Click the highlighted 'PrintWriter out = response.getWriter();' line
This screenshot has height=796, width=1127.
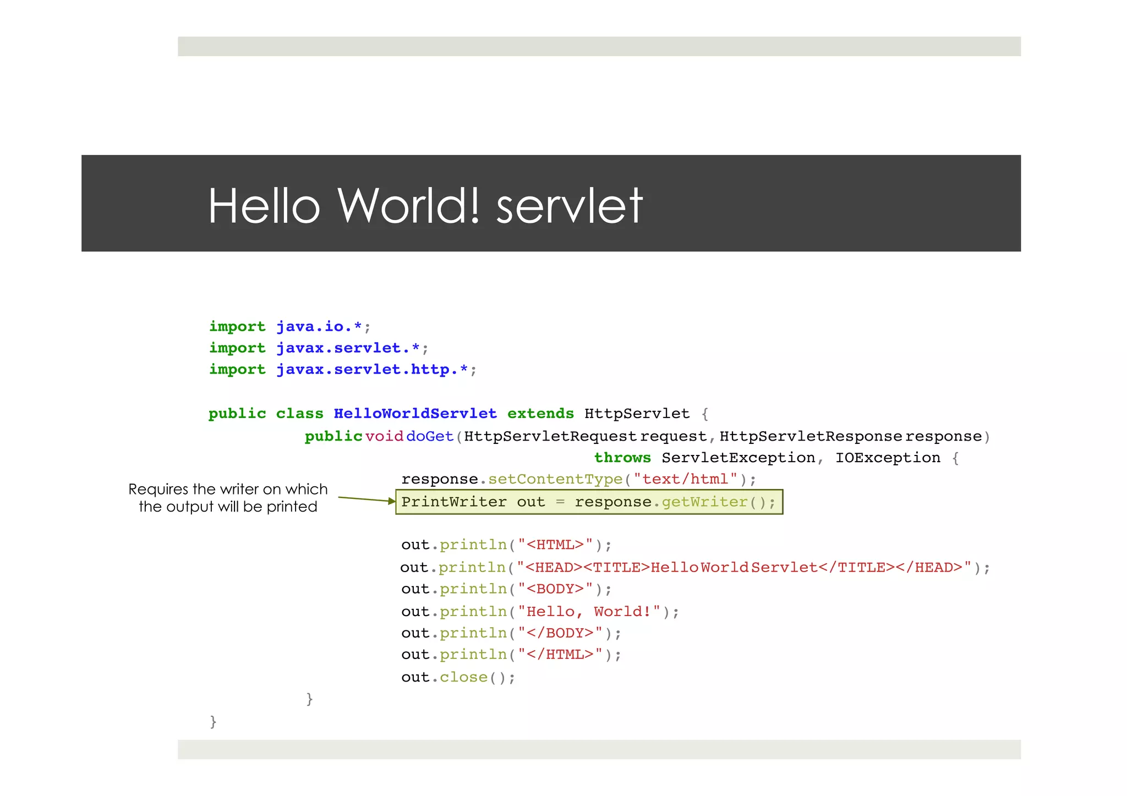click(589, 502)
